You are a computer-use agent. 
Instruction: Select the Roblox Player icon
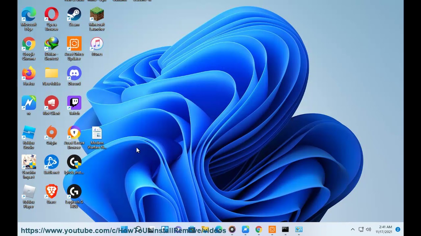coord(29,197)
